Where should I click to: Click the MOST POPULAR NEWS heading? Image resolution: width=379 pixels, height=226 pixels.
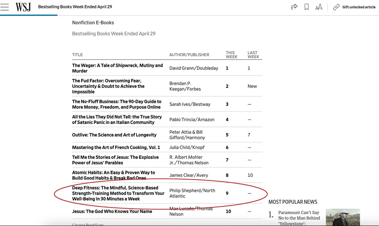click(x=293, y=202)
